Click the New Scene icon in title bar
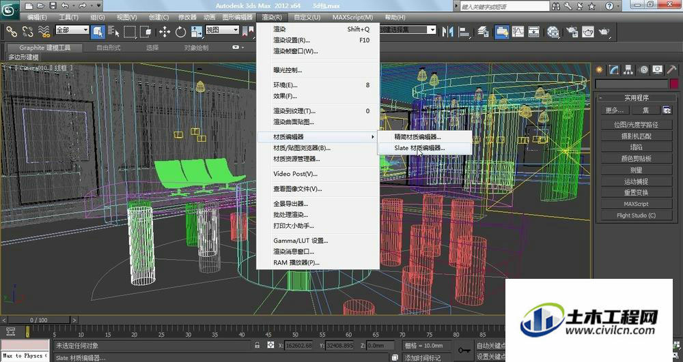 [x=29, y=5]
